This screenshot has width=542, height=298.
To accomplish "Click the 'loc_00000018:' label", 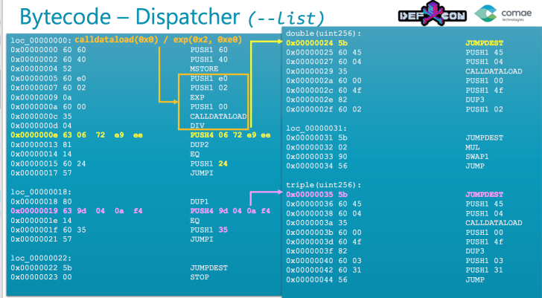I will (41, 192).
